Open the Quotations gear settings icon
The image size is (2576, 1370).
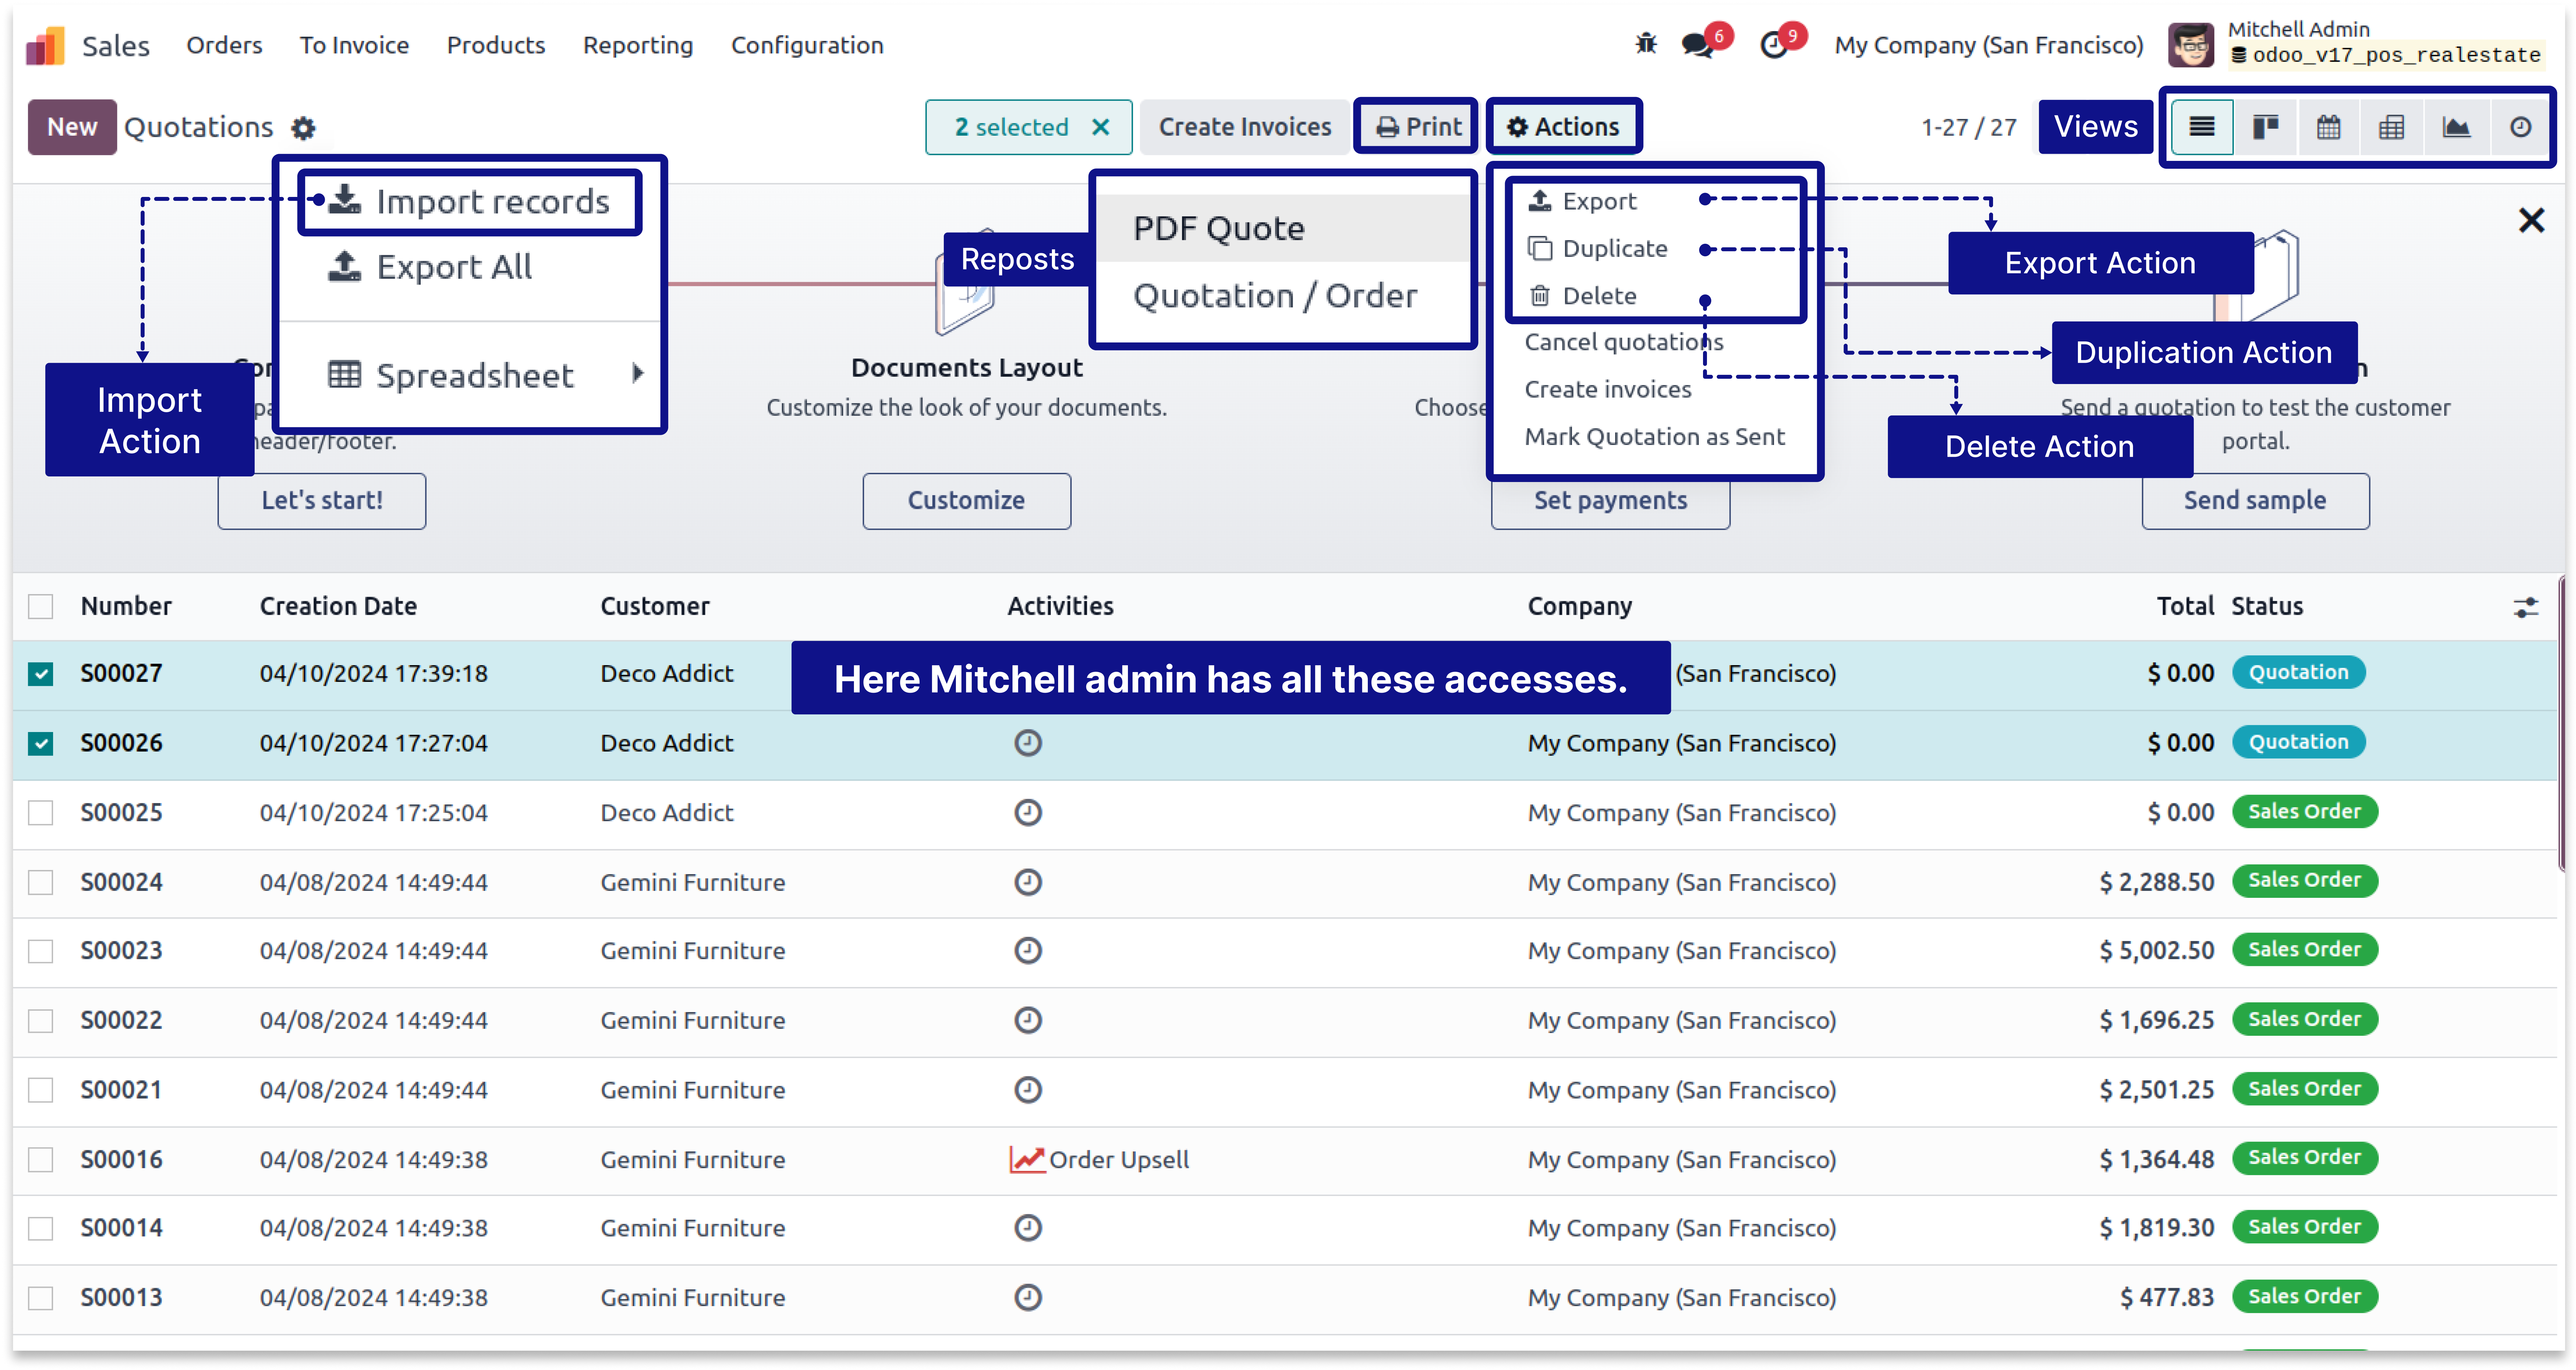click(x=303, y=128)
